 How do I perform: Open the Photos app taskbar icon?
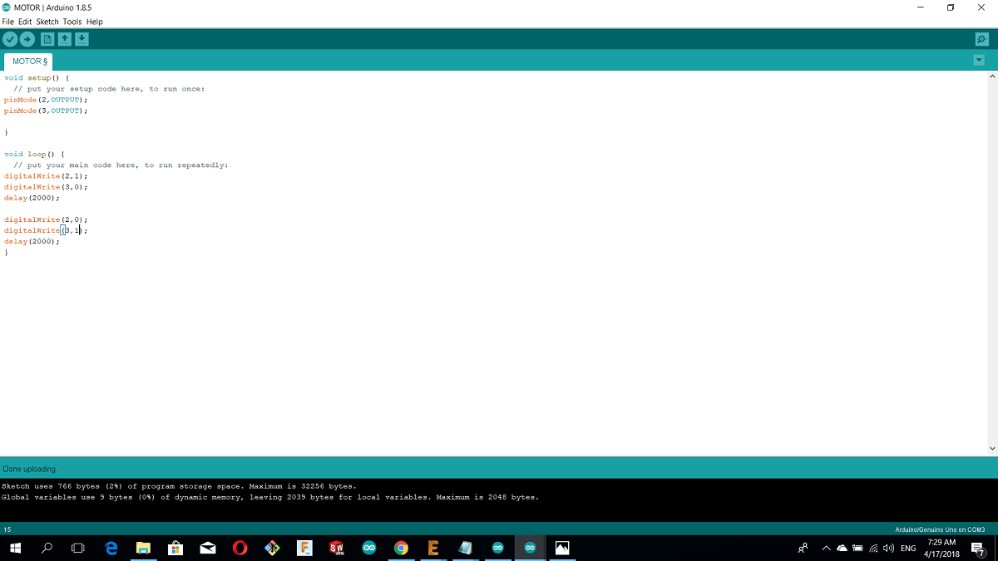tap(562, 548)
